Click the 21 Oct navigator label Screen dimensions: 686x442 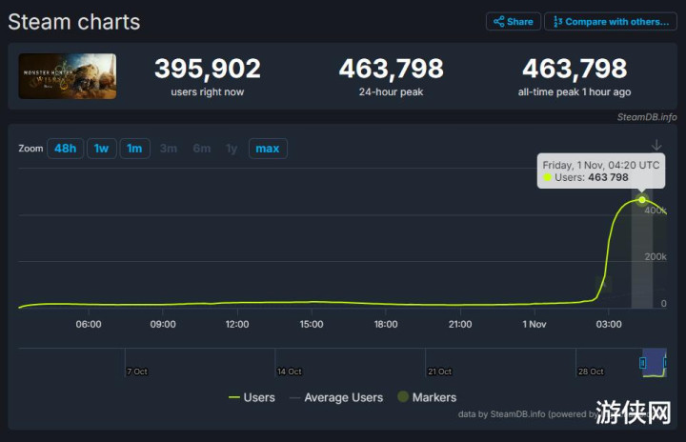pos(439,372)
